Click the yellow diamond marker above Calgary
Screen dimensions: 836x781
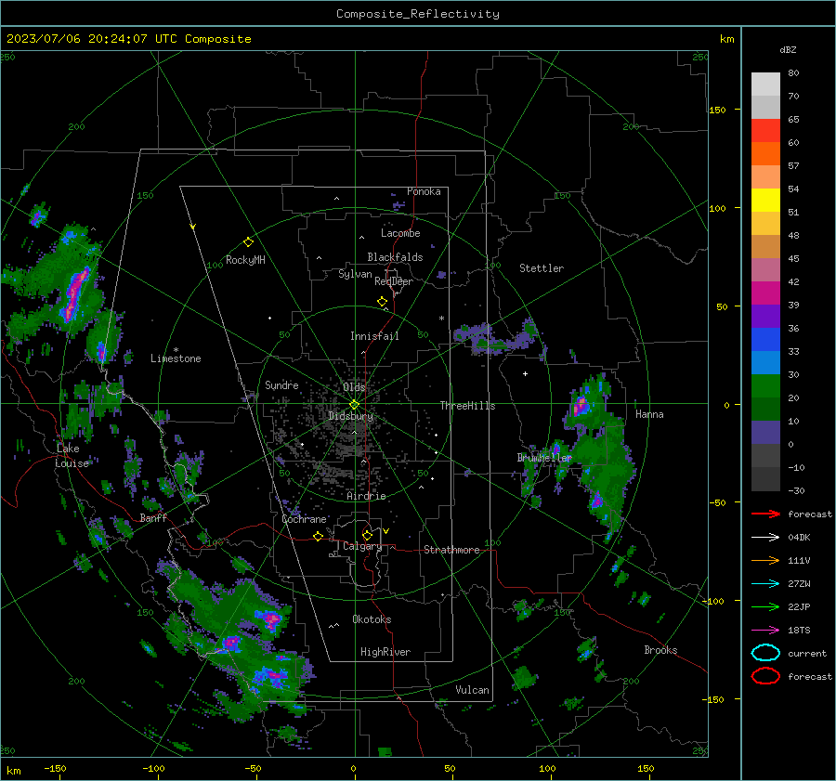[367, 535]
